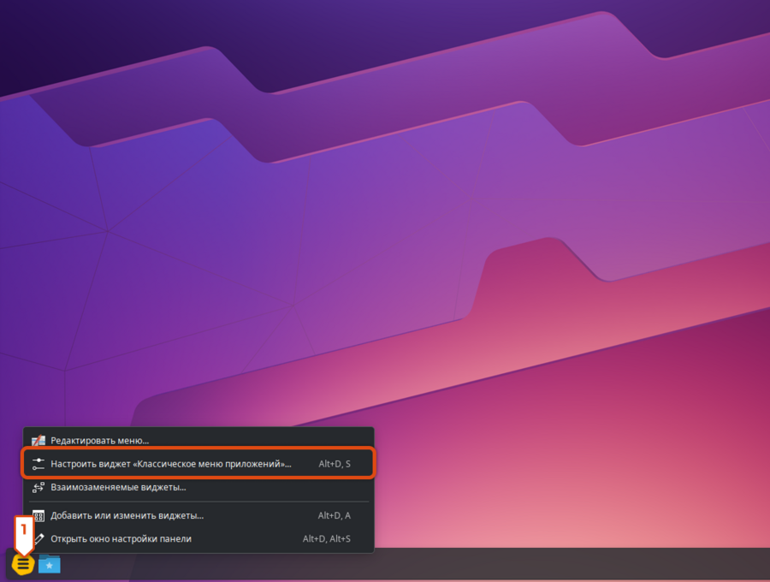770x582 pixels.
Task: Open 'Взаимозаменяемые виджеты...' entry
Action: (198, 487)
